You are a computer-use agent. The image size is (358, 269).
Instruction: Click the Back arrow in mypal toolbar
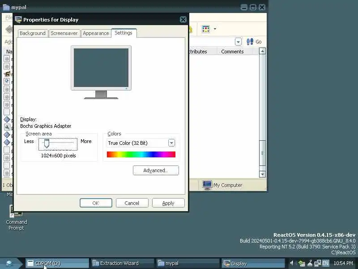(x=9, y=29)
